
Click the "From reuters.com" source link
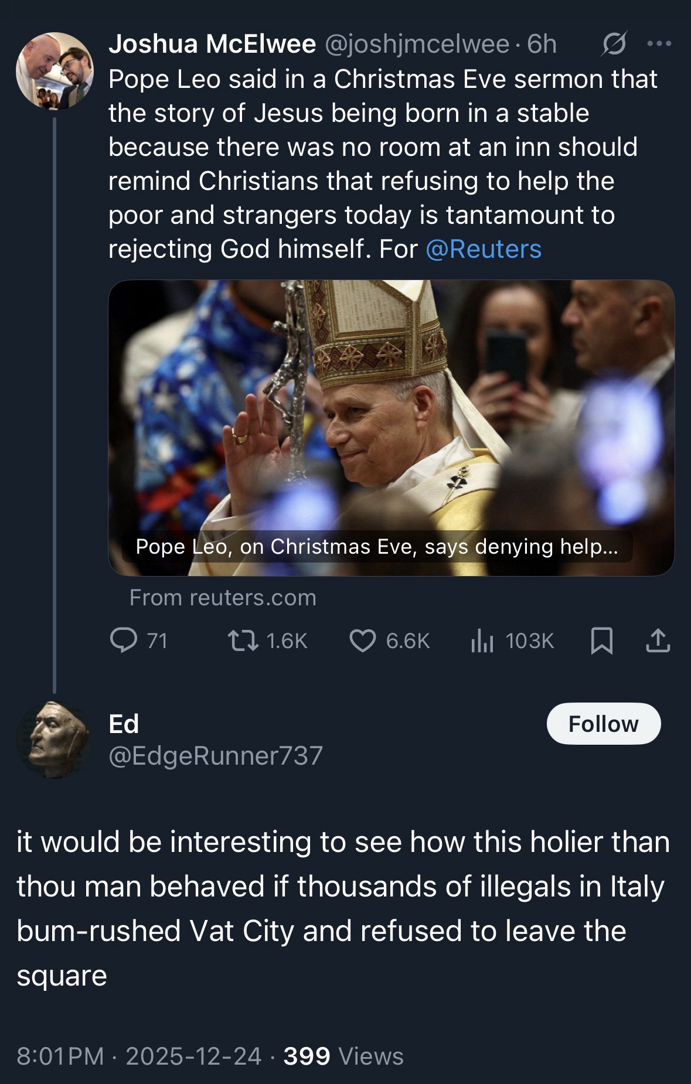coord(223,598)
